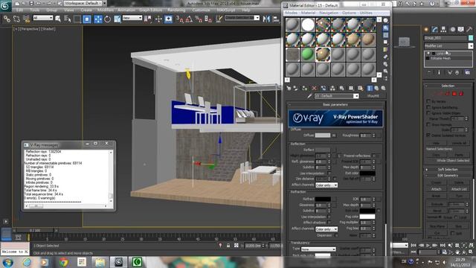The height and width of the screenshot is (268, 476).
Task: Open the Modifiers menu
Action: click(x=106, y=10)
